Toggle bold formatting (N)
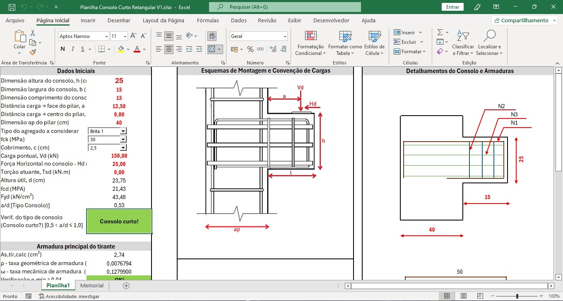Image resolution: width=563 pixels, height=301 pixels. click(63, 49)
